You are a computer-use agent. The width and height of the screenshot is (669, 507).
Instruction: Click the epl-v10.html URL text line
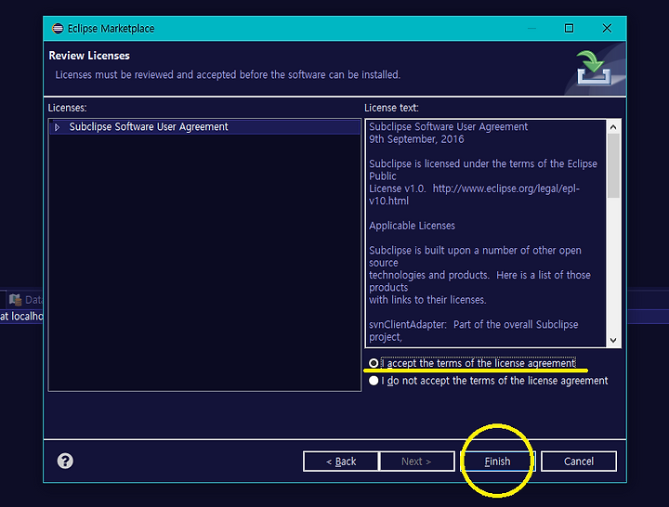pyautogui.click(x=475, y=195)
